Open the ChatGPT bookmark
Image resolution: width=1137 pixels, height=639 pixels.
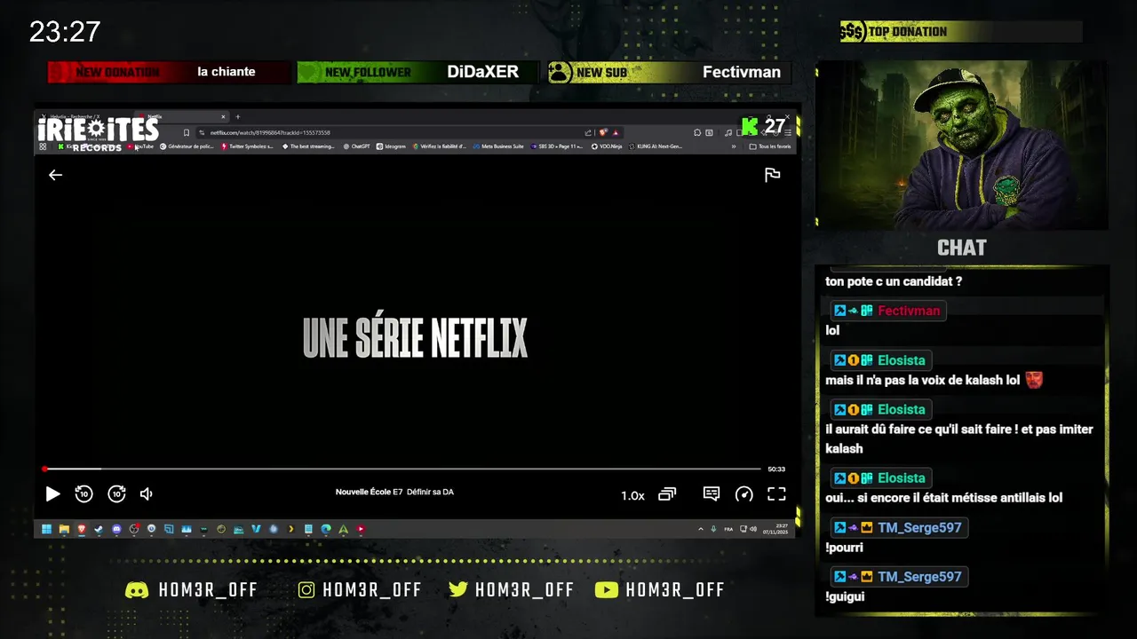356,146
